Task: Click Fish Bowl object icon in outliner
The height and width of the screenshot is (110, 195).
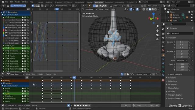Action: point(171,18)
